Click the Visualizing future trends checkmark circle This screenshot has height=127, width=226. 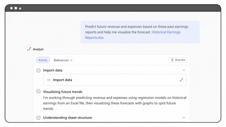coord(38,91)
